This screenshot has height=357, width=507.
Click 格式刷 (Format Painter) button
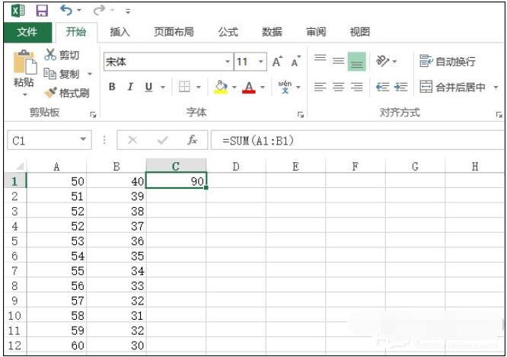point(66,93)
